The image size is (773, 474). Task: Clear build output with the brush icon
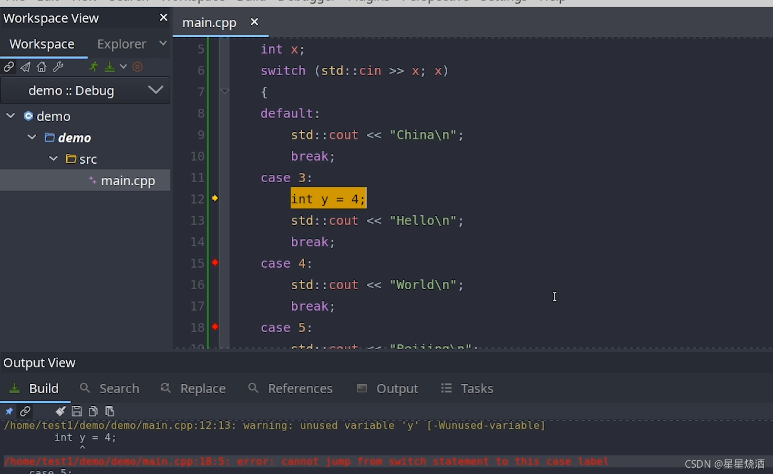tap(60, 411)
